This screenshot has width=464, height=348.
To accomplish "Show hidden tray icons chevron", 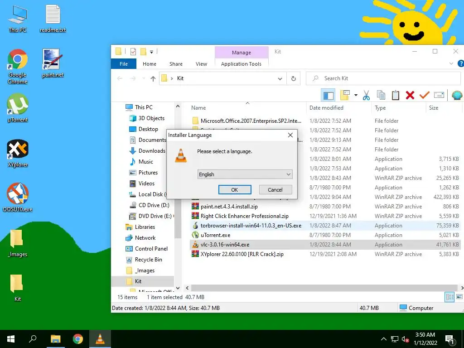I will tap(383, 339).
